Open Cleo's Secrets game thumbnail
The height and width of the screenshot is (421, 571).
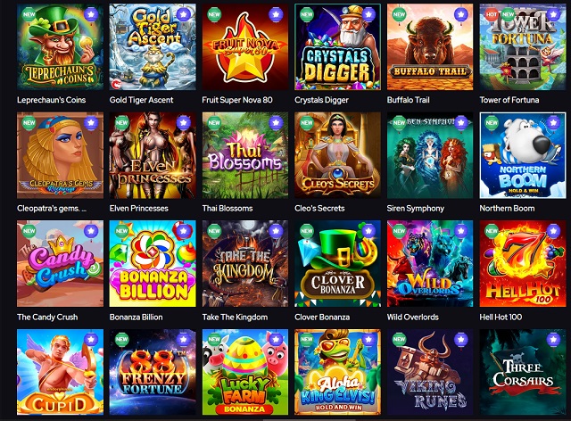coord(337,155)
